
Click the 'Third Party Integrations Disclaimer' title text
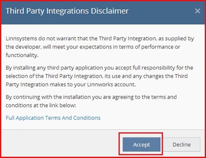(x=67, y=11)
